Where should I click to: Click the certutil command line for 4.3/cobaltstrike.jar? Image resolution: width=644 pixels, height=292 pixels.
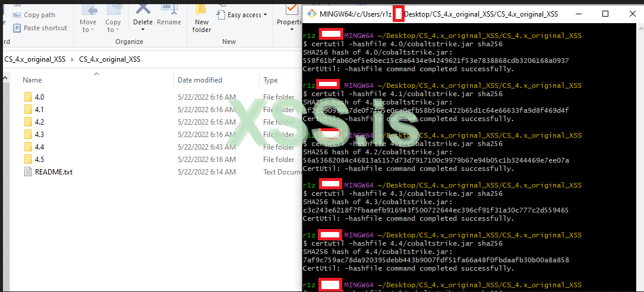tap(403, 193)
